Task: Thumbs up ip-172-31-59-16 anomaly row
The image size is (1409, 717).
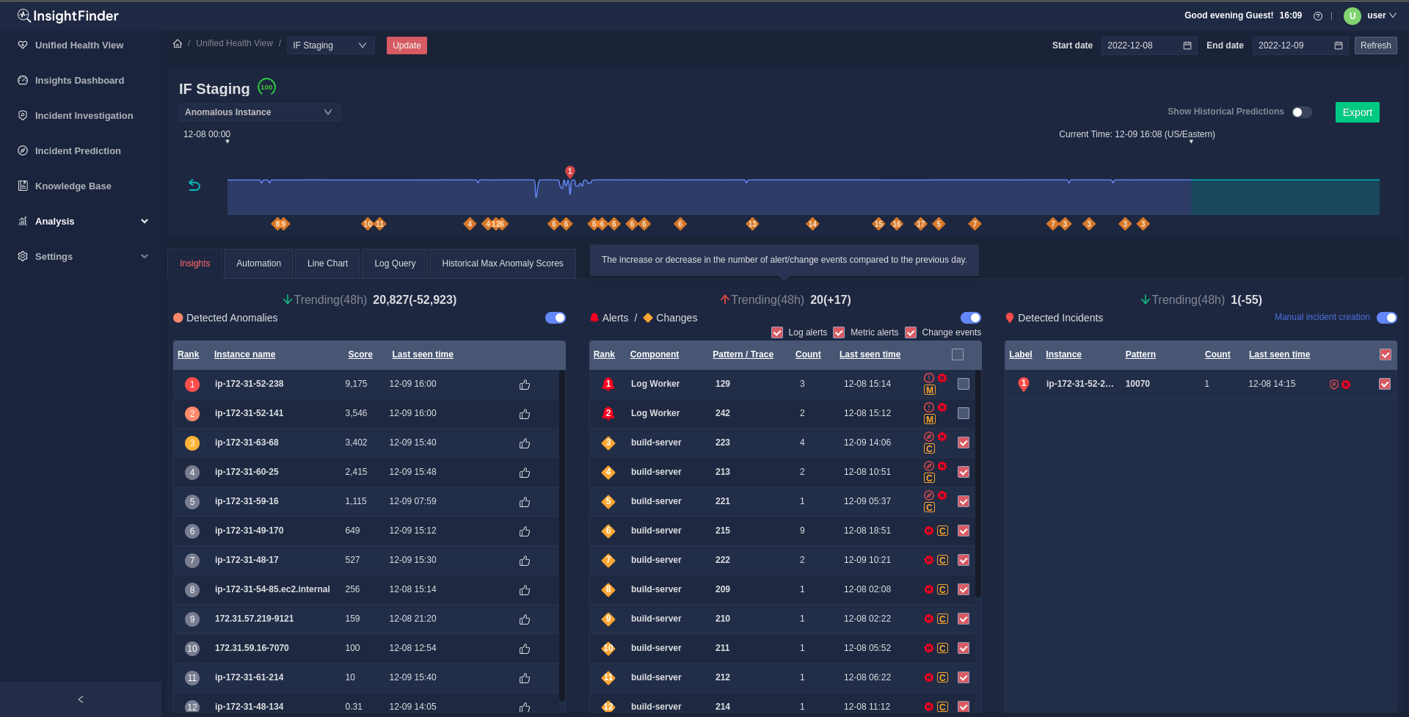Action: 525,502
